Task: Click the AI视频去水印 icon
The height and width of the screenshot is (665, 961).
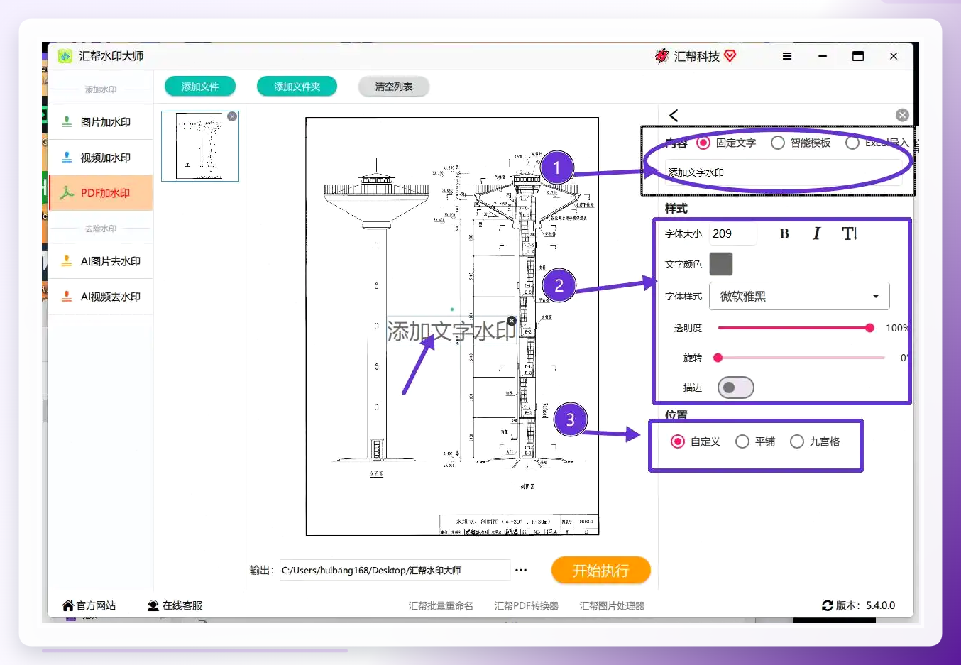Action: point(67,297)
